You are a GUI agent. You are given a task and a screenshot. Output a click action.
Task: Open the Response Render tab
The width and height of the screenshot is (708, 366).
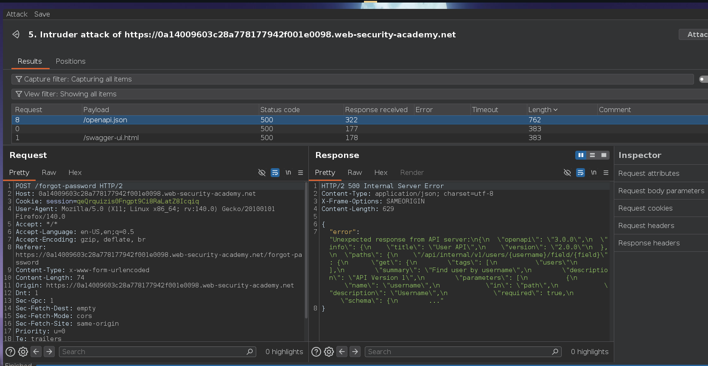click(x=412, y=172)
